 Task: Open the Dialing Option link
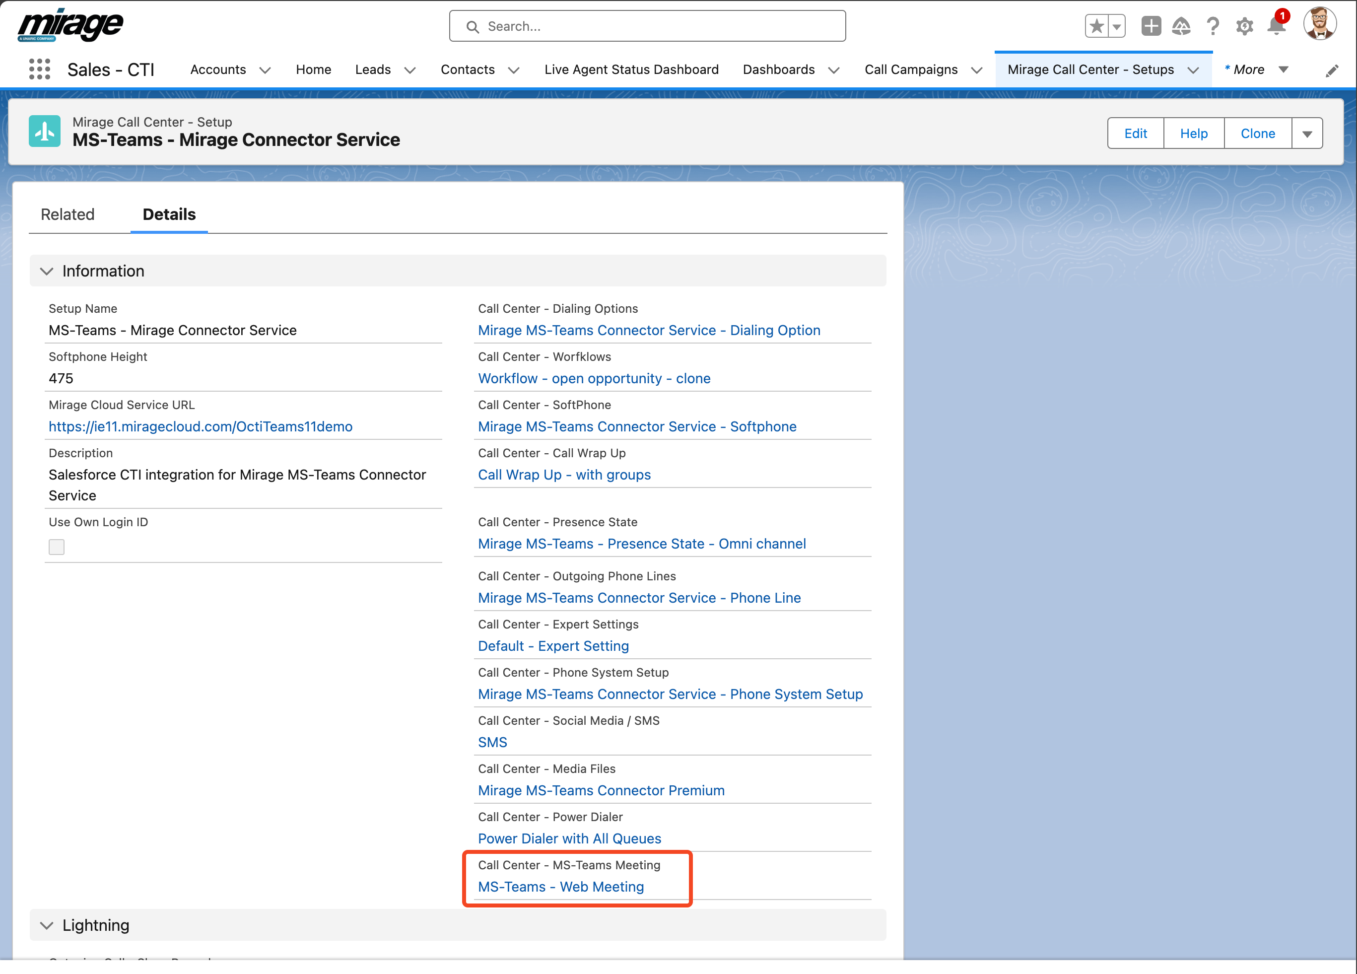coord(649,330)
